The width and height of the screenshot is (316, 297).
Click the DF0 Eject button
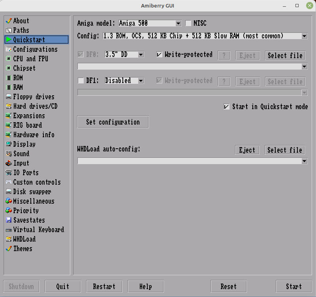tap(248, 55)
